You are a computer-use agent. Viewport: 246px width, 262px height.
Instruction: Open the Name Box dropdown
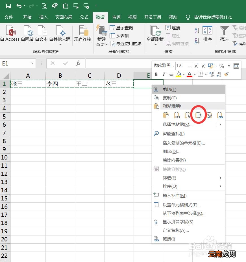coord(32,63)
